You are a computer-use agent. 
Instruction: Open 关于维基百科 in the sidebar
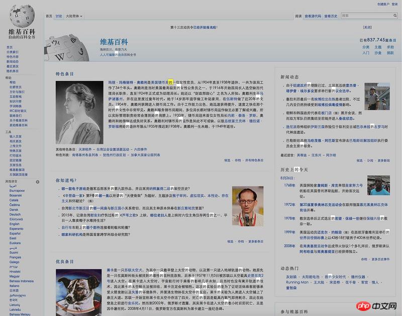click(19, 120)
